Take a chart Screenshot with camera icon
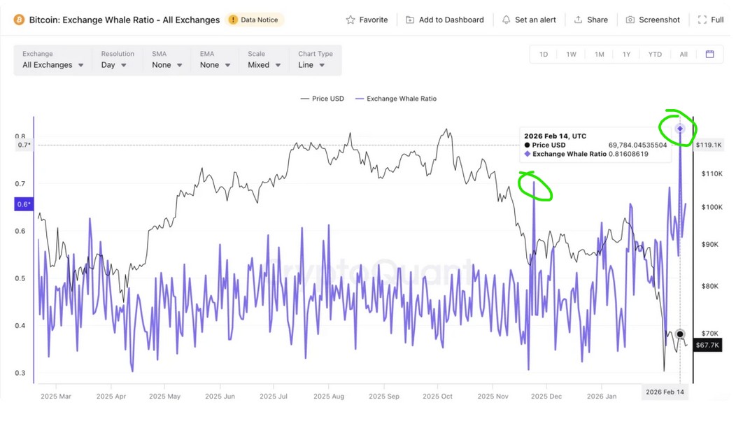Viewport: 743px width, 421px height. (x=630, y=20)
